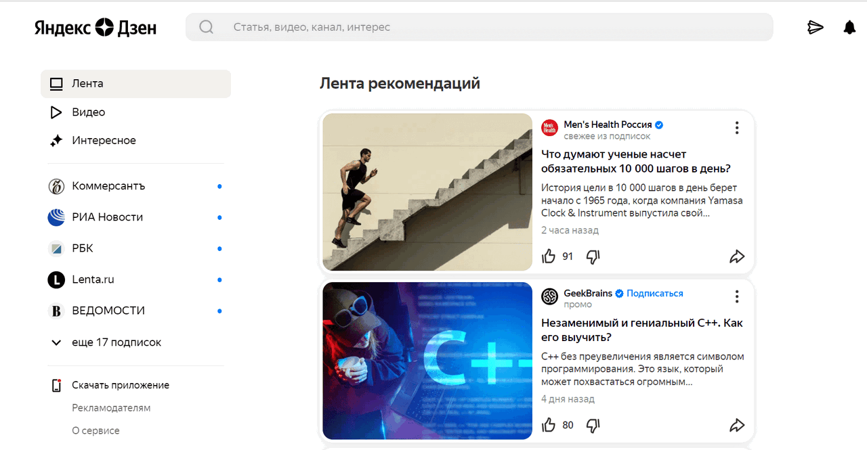Open the messages paper plane icon
This screenshot has width=867, height=450.
point(816,27)
